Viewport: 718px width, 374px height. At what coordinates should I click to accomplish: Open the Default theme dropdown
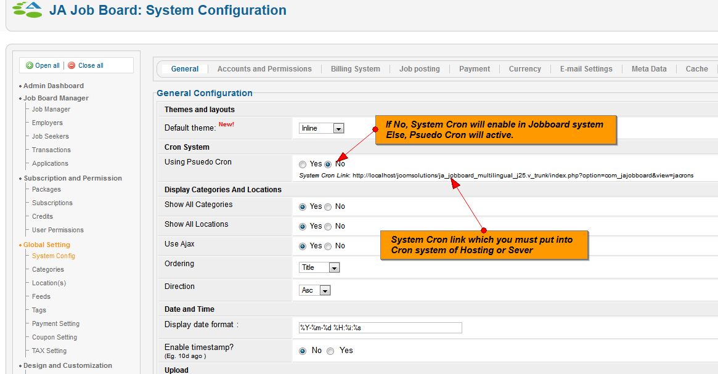pyautogui.click(x=320, y=128)
